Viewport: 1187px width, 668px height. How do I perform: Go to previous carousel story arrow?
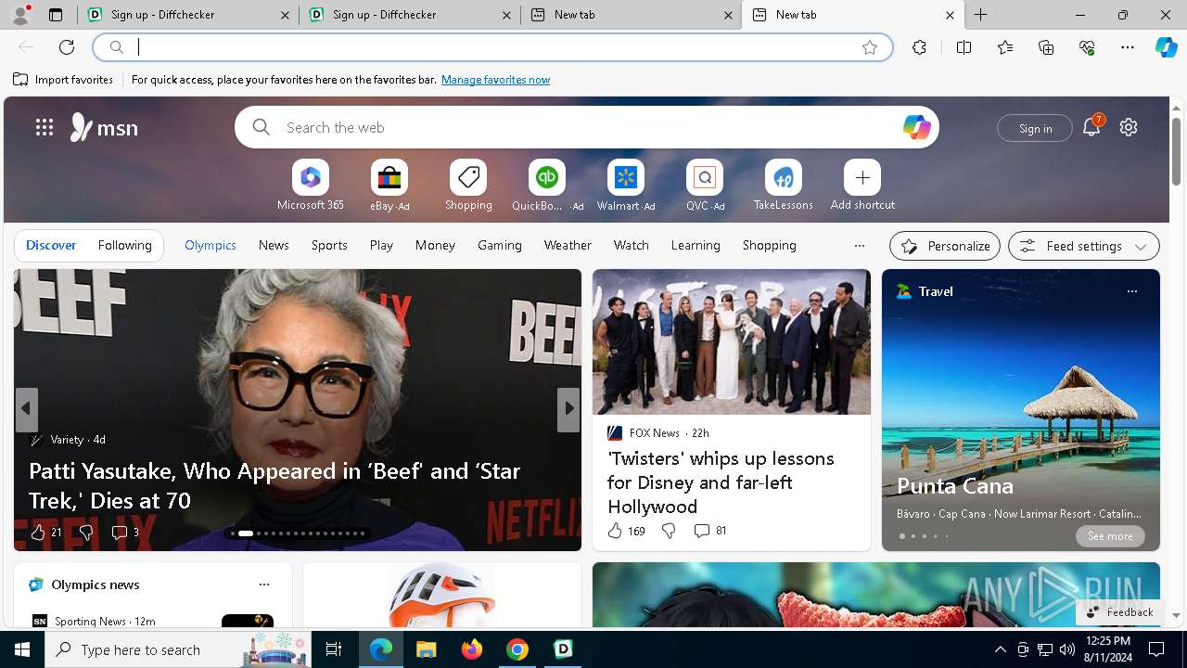click(x=26, y=408)
